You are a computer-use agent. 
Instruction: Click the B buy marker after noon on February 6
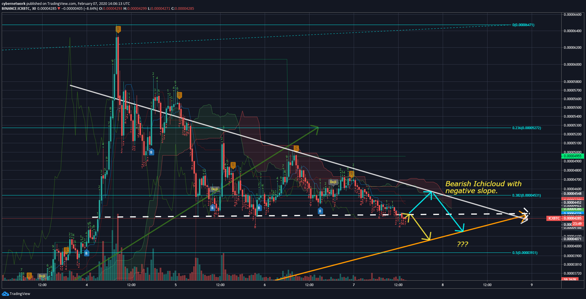pos(320,211)
